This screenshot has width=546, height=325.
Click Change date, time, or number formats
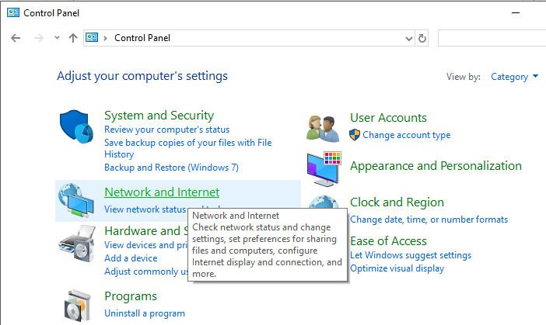click(x=429, y=220)
